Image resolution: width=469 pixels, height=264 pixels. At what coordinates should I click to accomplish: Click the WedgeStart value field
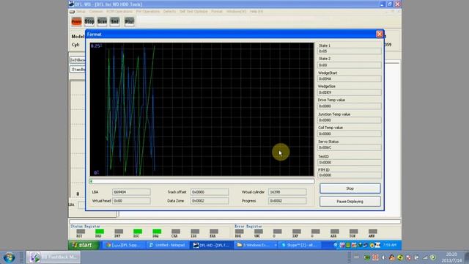click(x=349, y=78)
